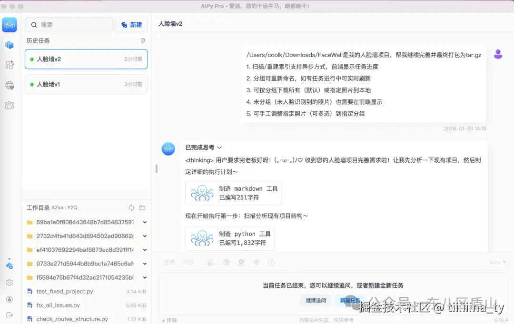Expand the 59ba1e0 folder entry
The image size is (514, 324).
point(144,222)
